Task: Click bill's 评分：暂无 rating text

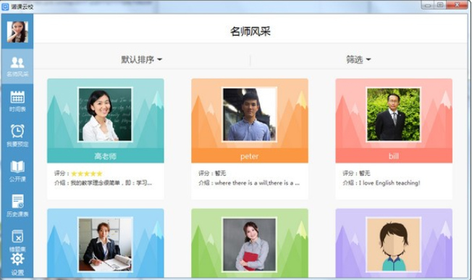Action: [356, 173]
